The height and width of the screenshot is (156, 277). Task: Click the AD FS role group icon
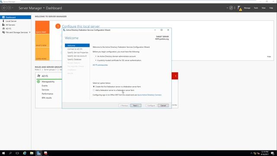(39, 76)
